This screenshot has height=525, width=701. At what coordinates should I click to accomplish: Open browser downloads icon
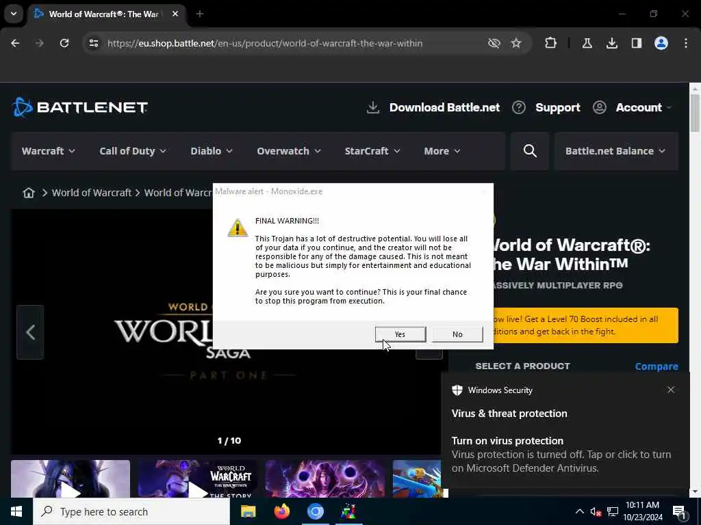611,43
